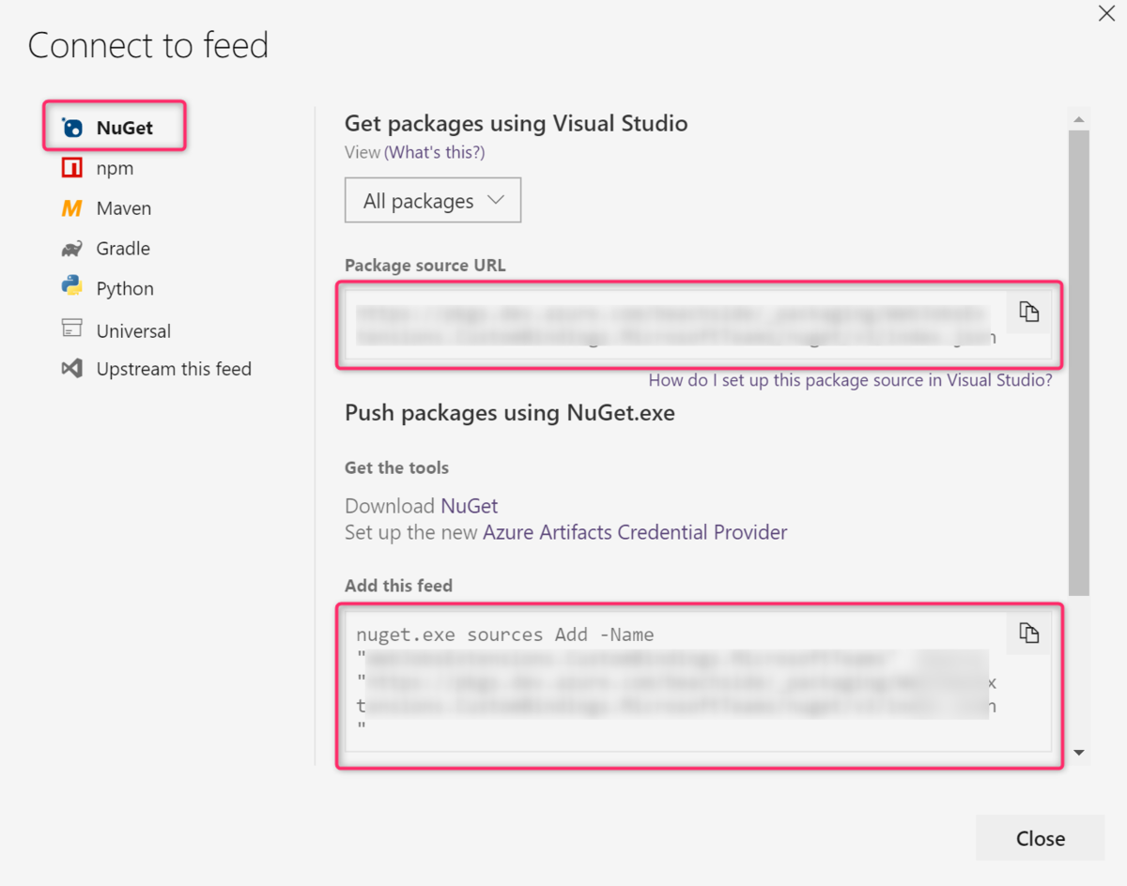Open Azure Artifacts Credential Provider link

click(x=635, y=532)
